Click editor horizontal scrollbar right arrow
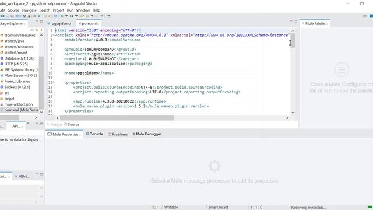This screenshot has width=373, height=210. point(287,118)
